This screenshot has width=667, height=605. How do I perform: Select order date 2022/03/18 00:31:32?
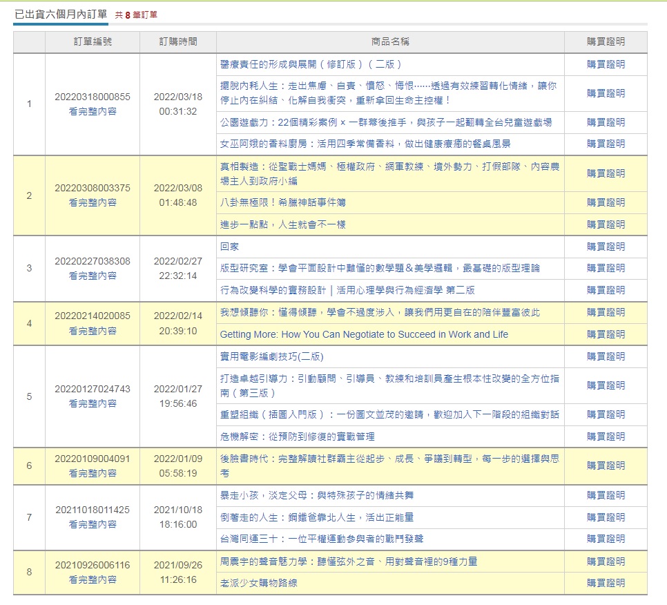tap(178, 104)
